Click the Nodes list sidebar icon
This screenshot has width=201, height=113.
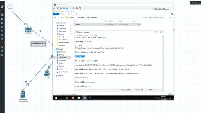[2, 10]
